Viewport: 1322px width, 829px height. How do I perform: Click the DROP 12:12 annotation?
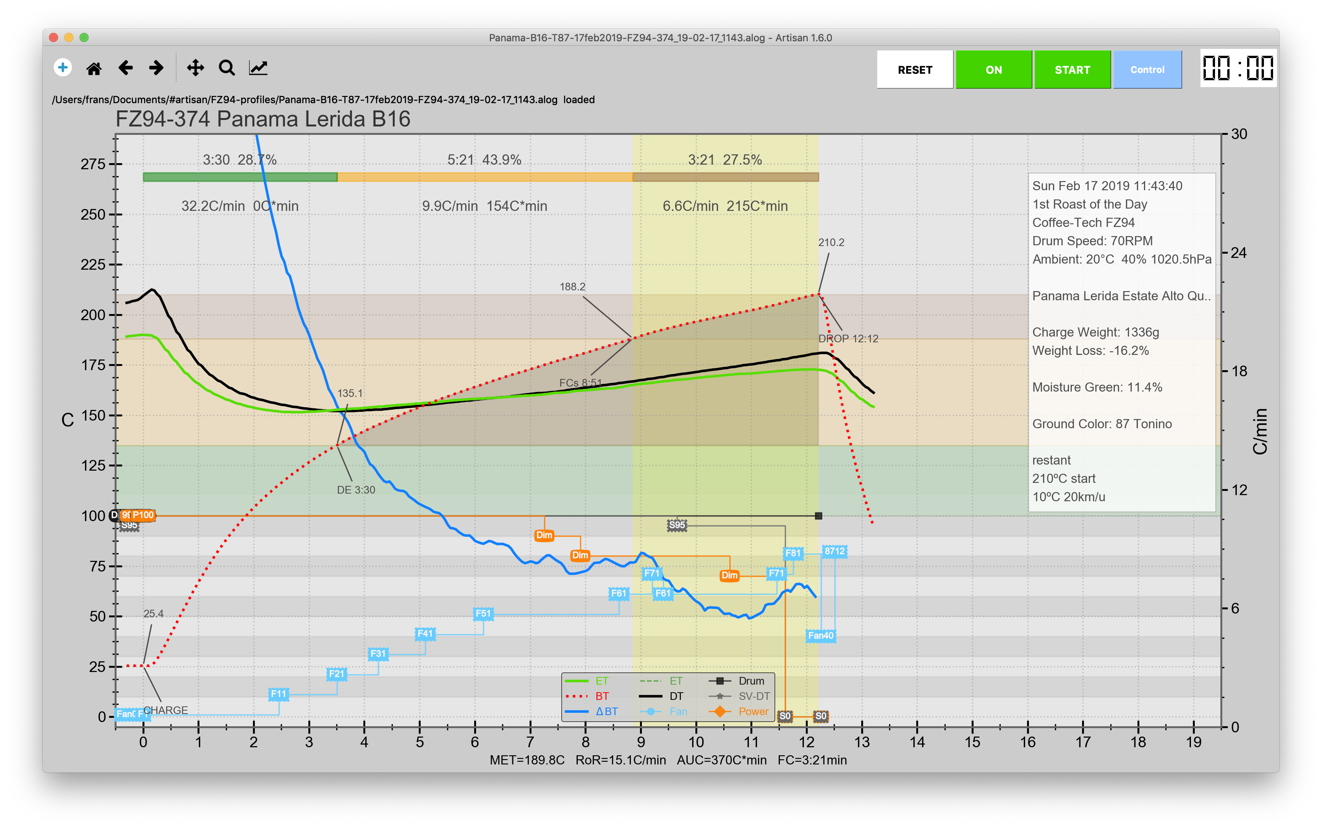848,339
